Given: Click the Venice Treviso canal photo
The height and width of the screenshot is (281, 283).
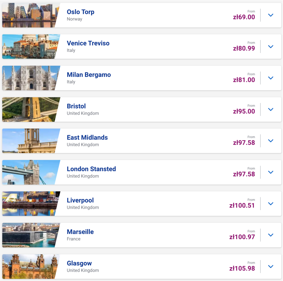Looking at the screenshot, I should click(x=30, y=47).
